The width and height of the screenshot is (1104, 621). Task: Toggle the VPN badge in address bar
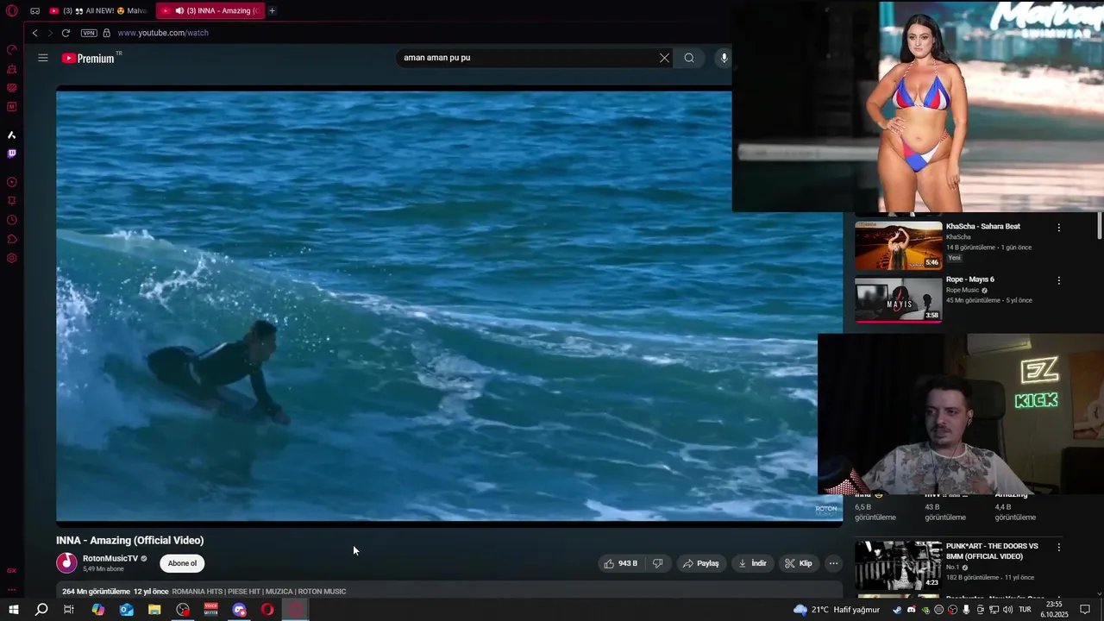pos(89,33)
